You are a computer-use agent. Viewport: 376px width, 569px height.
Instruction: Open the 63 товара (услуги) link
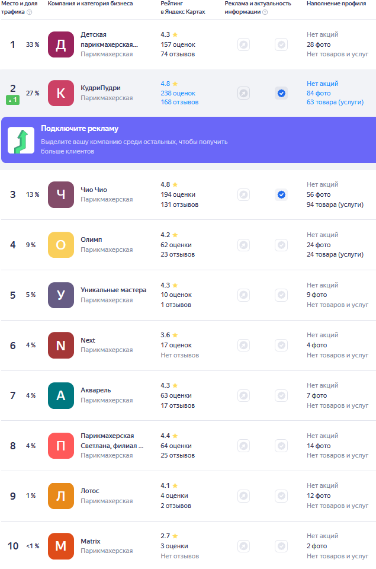click(335, 103)
